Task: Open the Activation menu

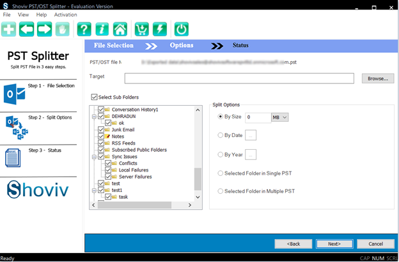Action: [x=65, y=15]
